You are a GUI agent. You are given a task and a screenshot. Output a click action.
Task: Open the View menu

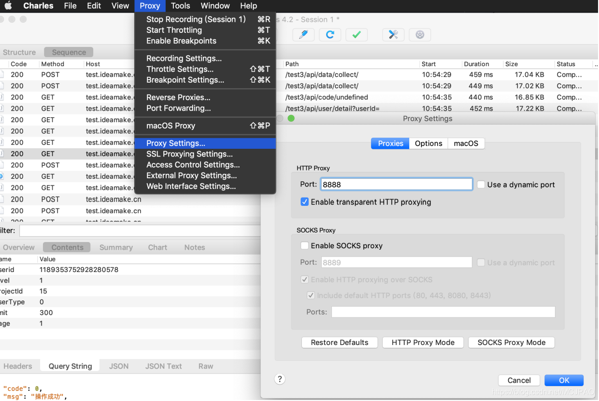click(120, 6)
